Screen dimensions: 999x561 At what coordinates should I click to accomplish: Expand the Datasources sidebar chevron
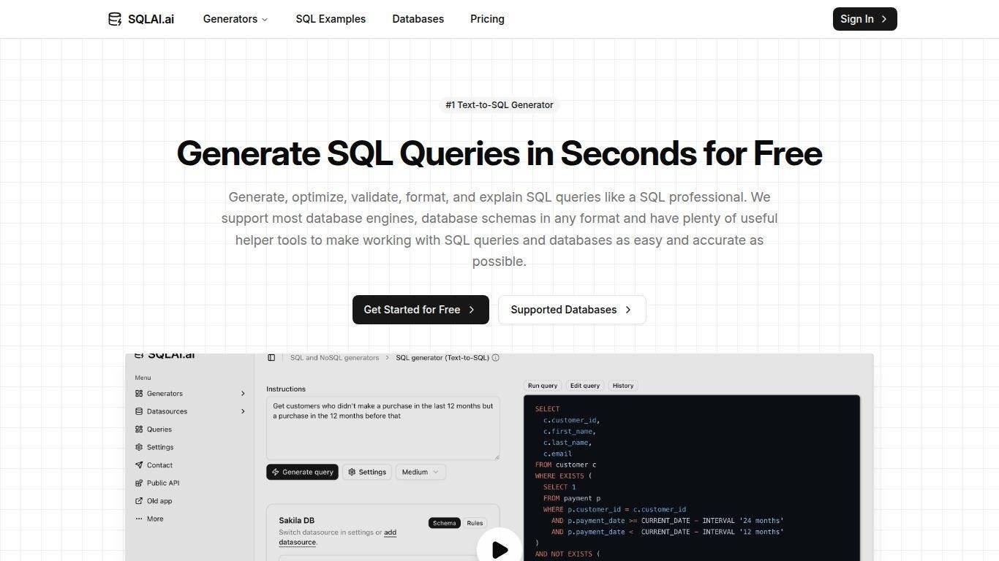tap(243, 411)
